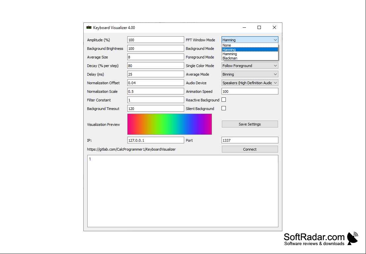Click the "Reactive Background" label text
The height and width of the screenshot is (254, 366).
pos(202,100)
